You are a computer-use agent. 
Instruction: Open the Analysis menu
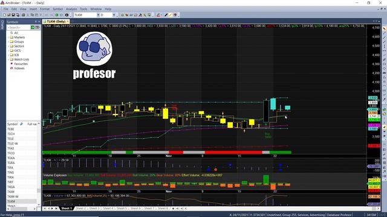click(x=71, y=9)
